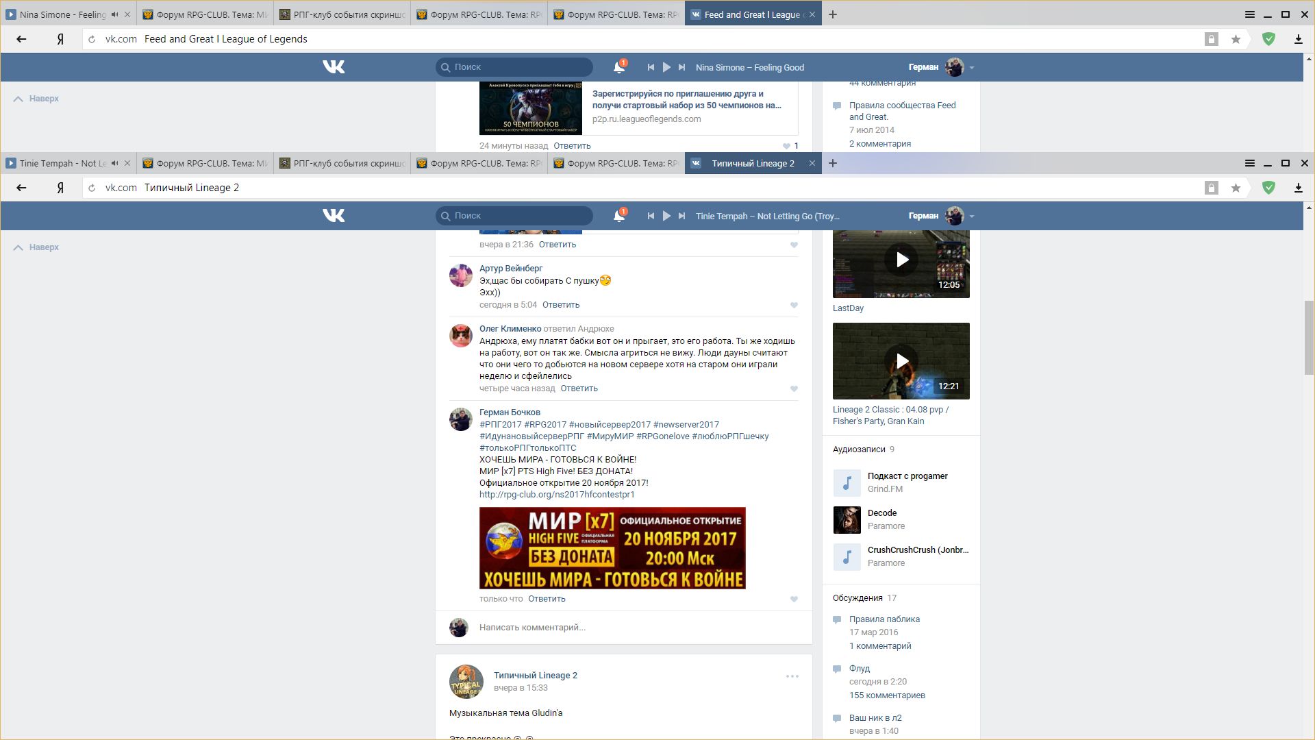Play the Lineage 2 Classic 04.08 pvp video
This screenshot has width=1315, height=740.
point(901,361)
